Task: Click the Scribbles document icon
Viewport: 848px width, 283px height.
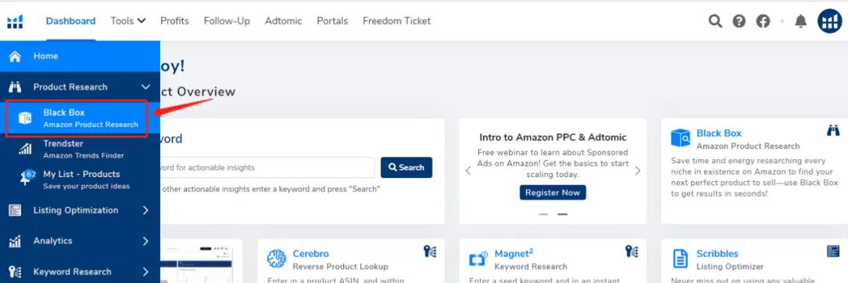Action: click(680, 259)
